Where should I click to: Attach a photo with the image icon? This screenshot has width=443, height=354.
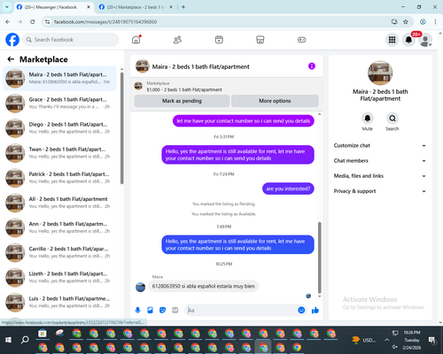click(150, 310)
